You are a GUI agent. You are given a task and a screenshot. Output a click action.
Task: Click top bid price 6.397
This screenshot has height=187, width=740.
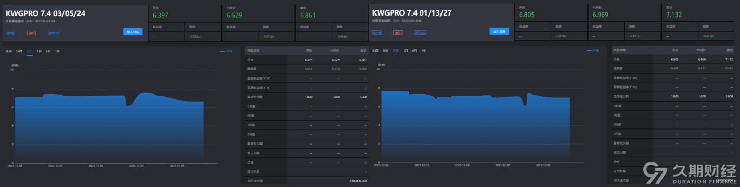coord(161,16)
